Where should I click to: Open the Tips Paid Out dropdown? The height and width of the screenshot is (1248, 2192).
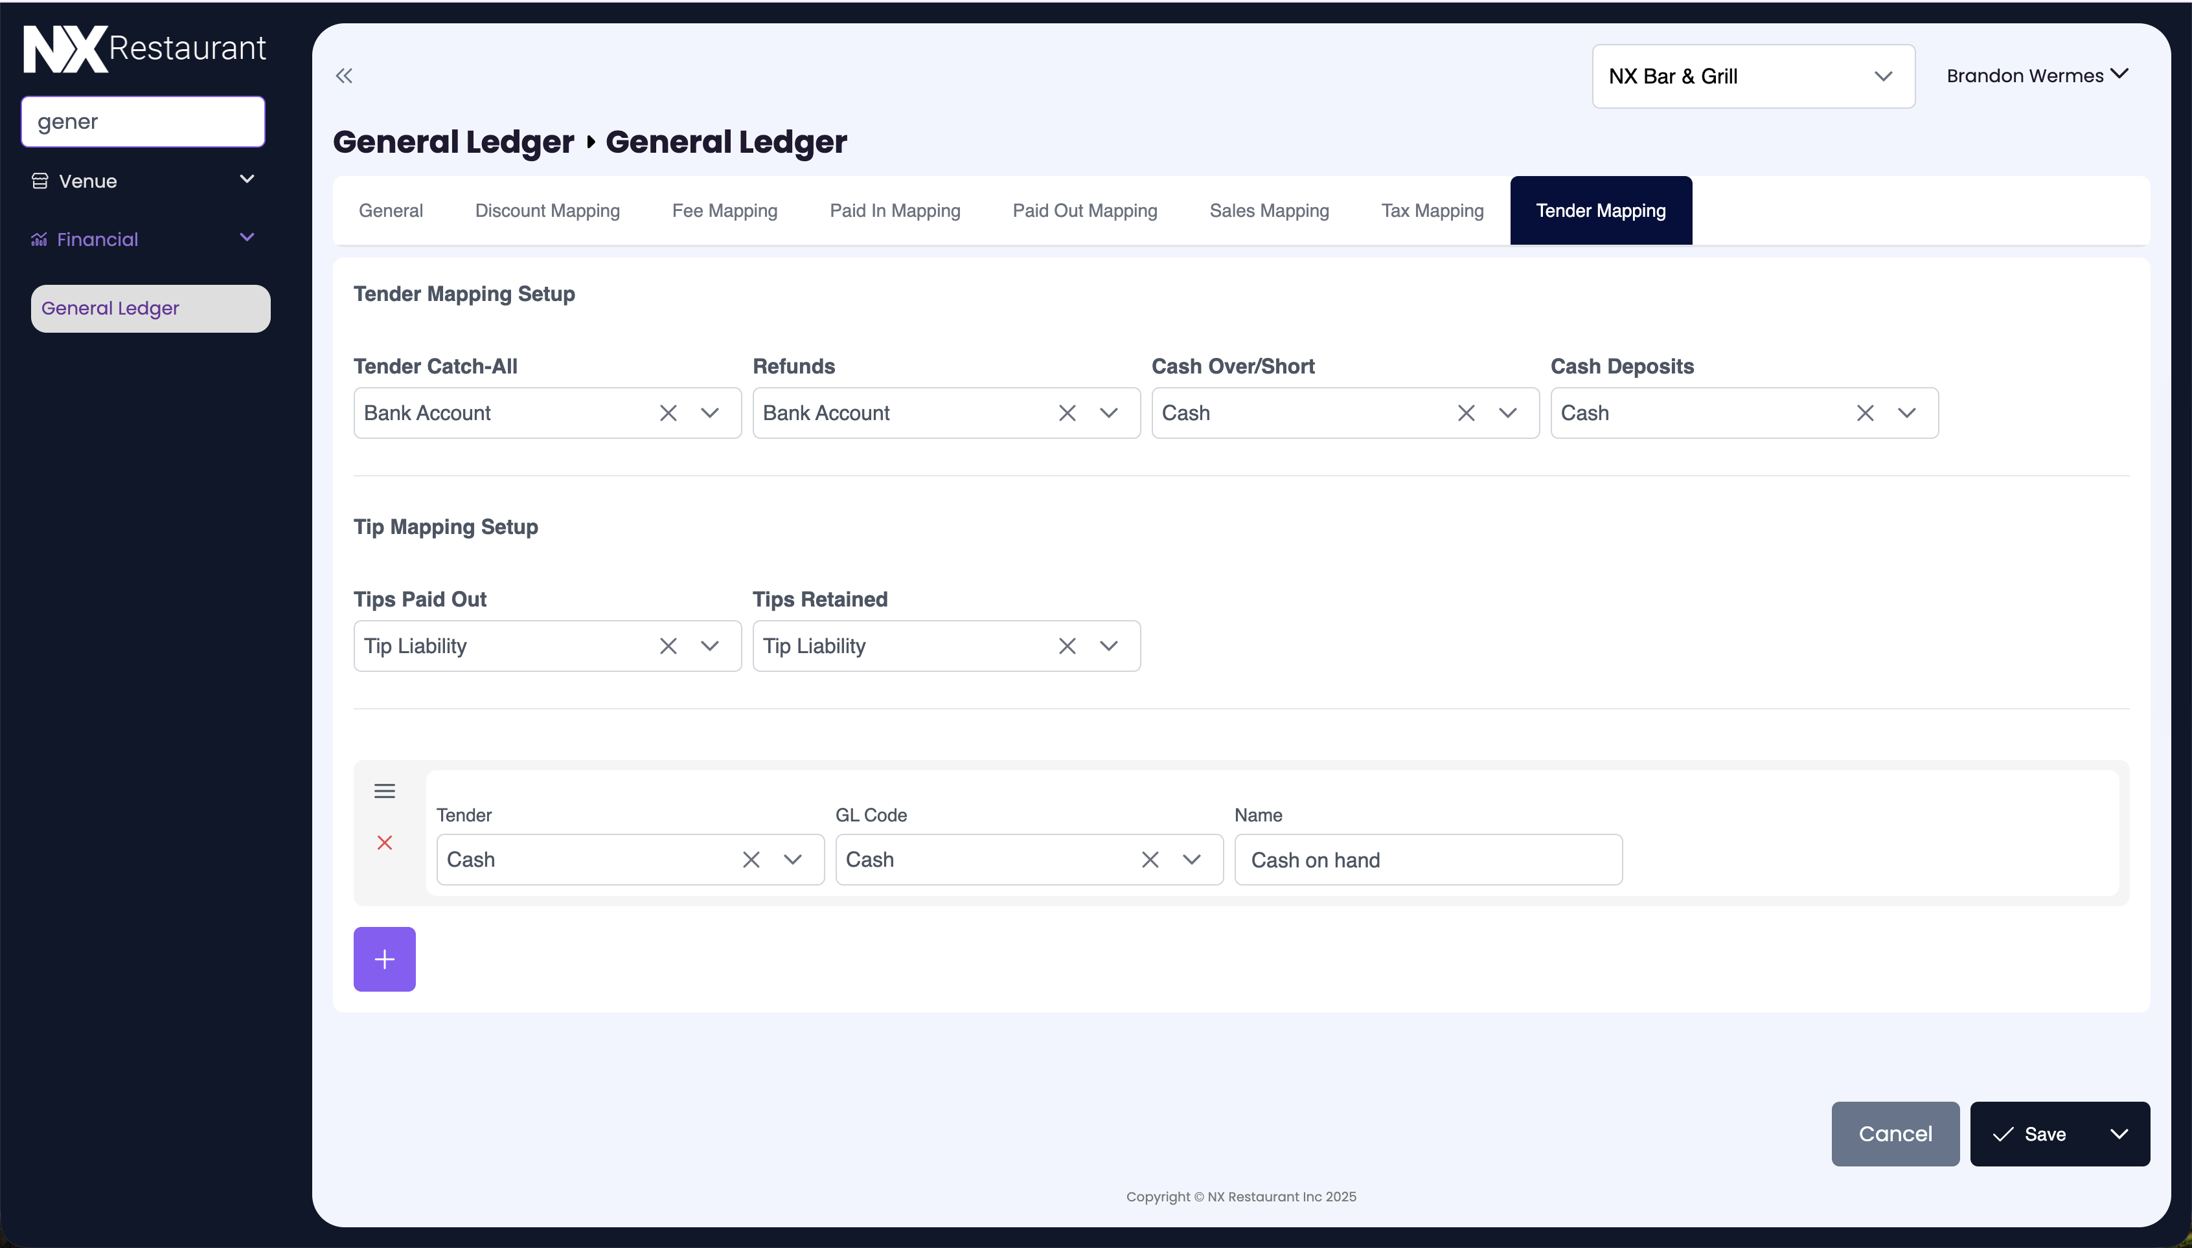[x=709, y=646]
